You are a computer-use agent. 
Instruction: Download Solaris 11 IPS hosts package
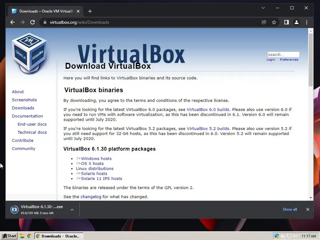pyautogui.click(x=102, y=178)
